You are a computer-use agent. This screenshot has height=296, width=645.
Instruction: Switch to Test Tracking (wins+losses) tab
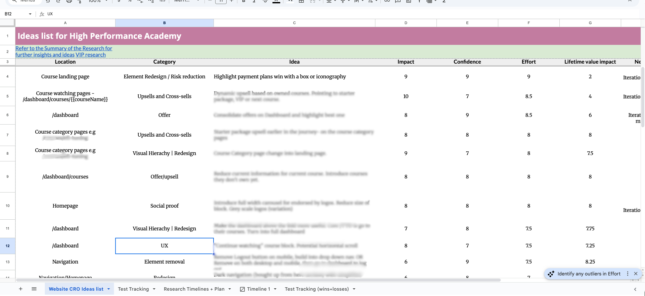[x=317, y=289]
